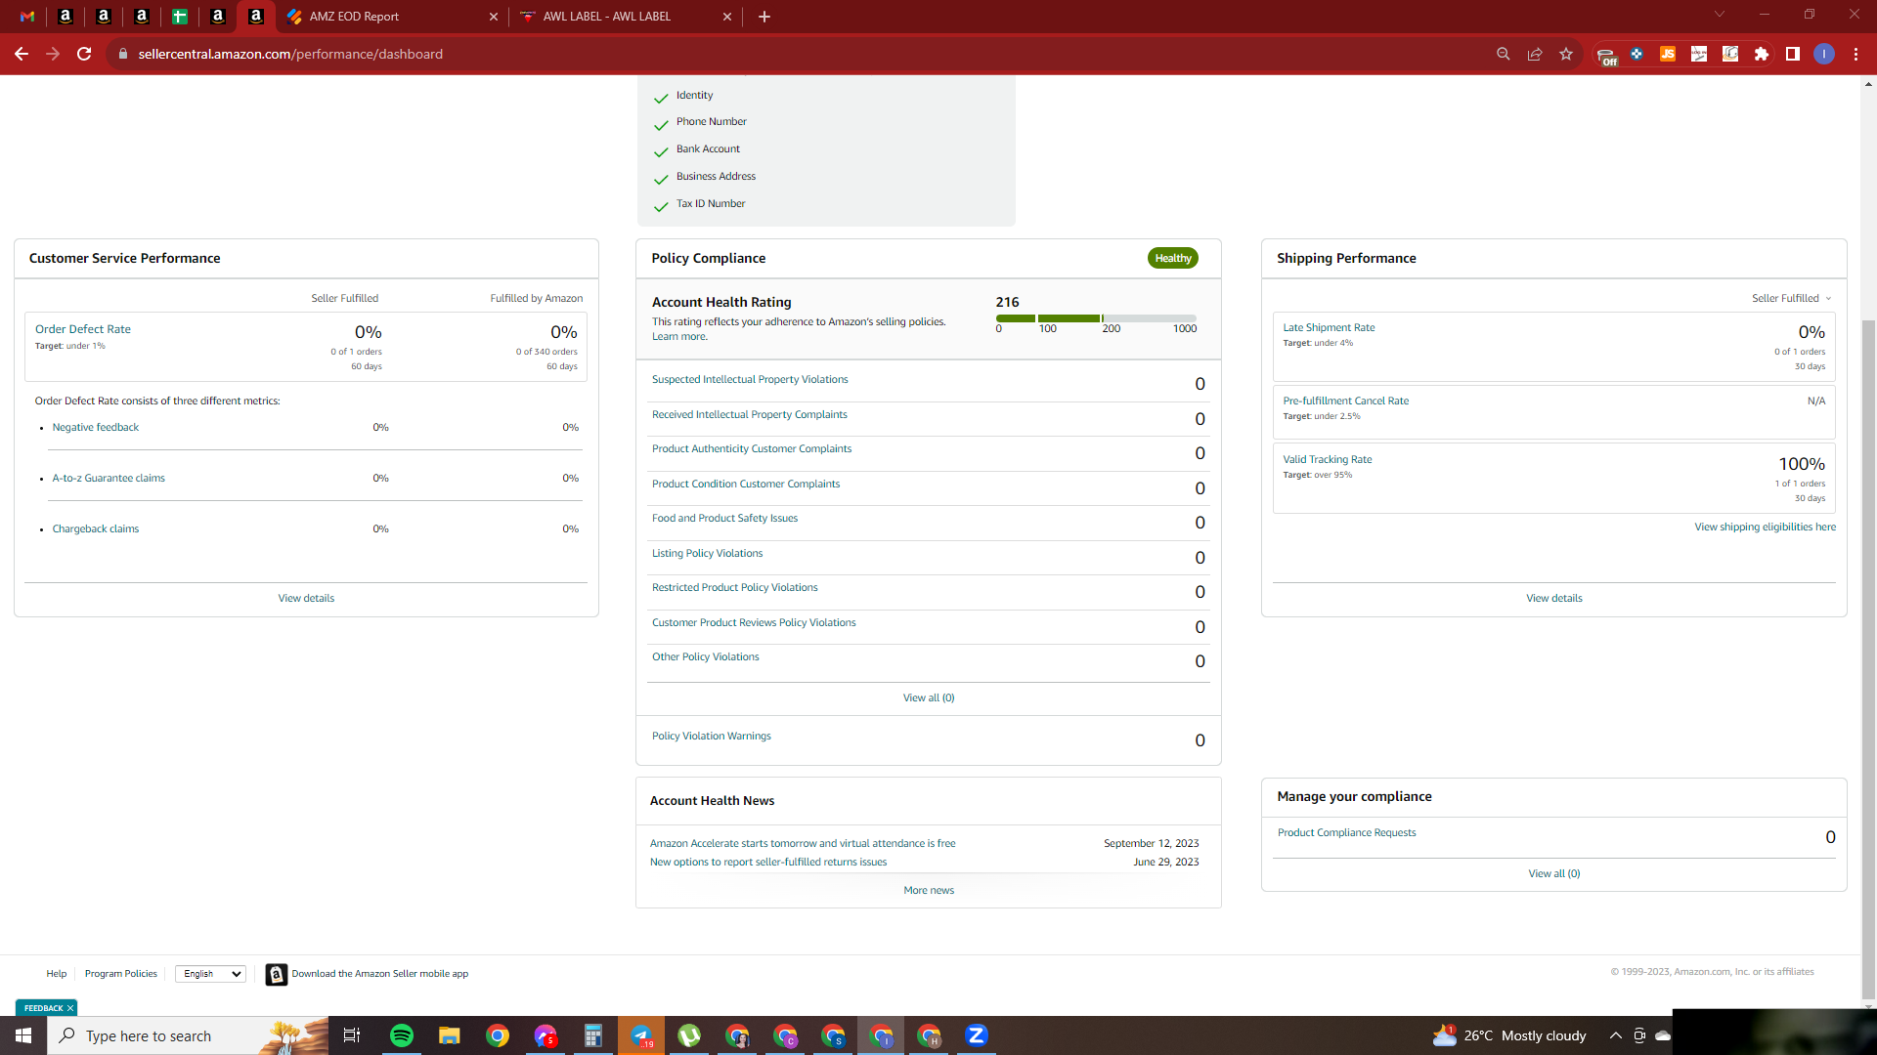Open Program Policies footer link
This screenshot has width=1877, height=1055.
pos(120,973)
